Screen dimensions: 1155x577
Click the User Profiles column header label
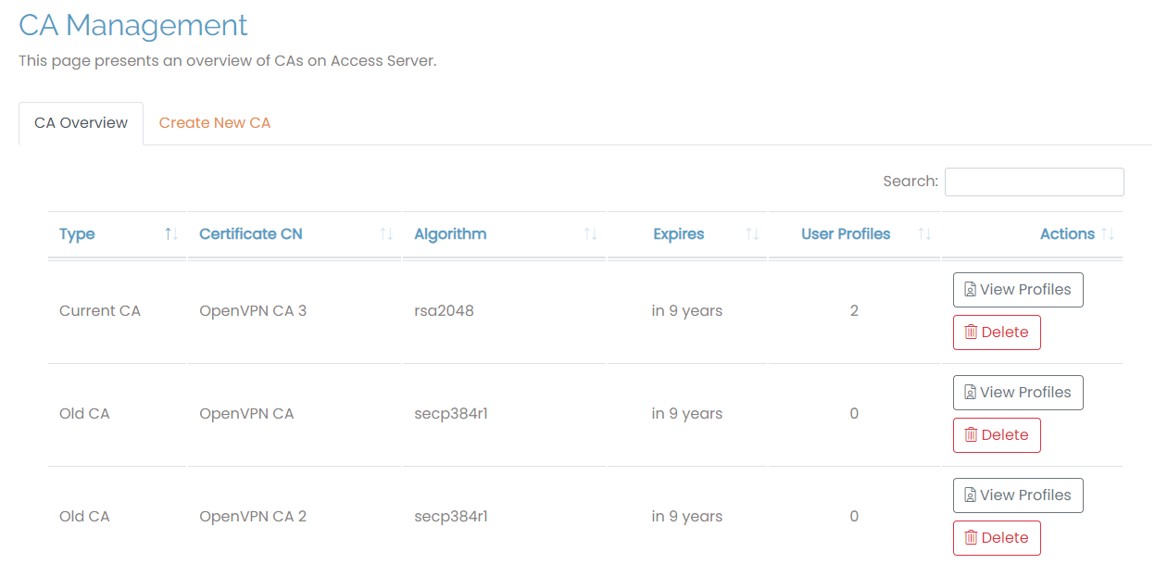point(846,234)
